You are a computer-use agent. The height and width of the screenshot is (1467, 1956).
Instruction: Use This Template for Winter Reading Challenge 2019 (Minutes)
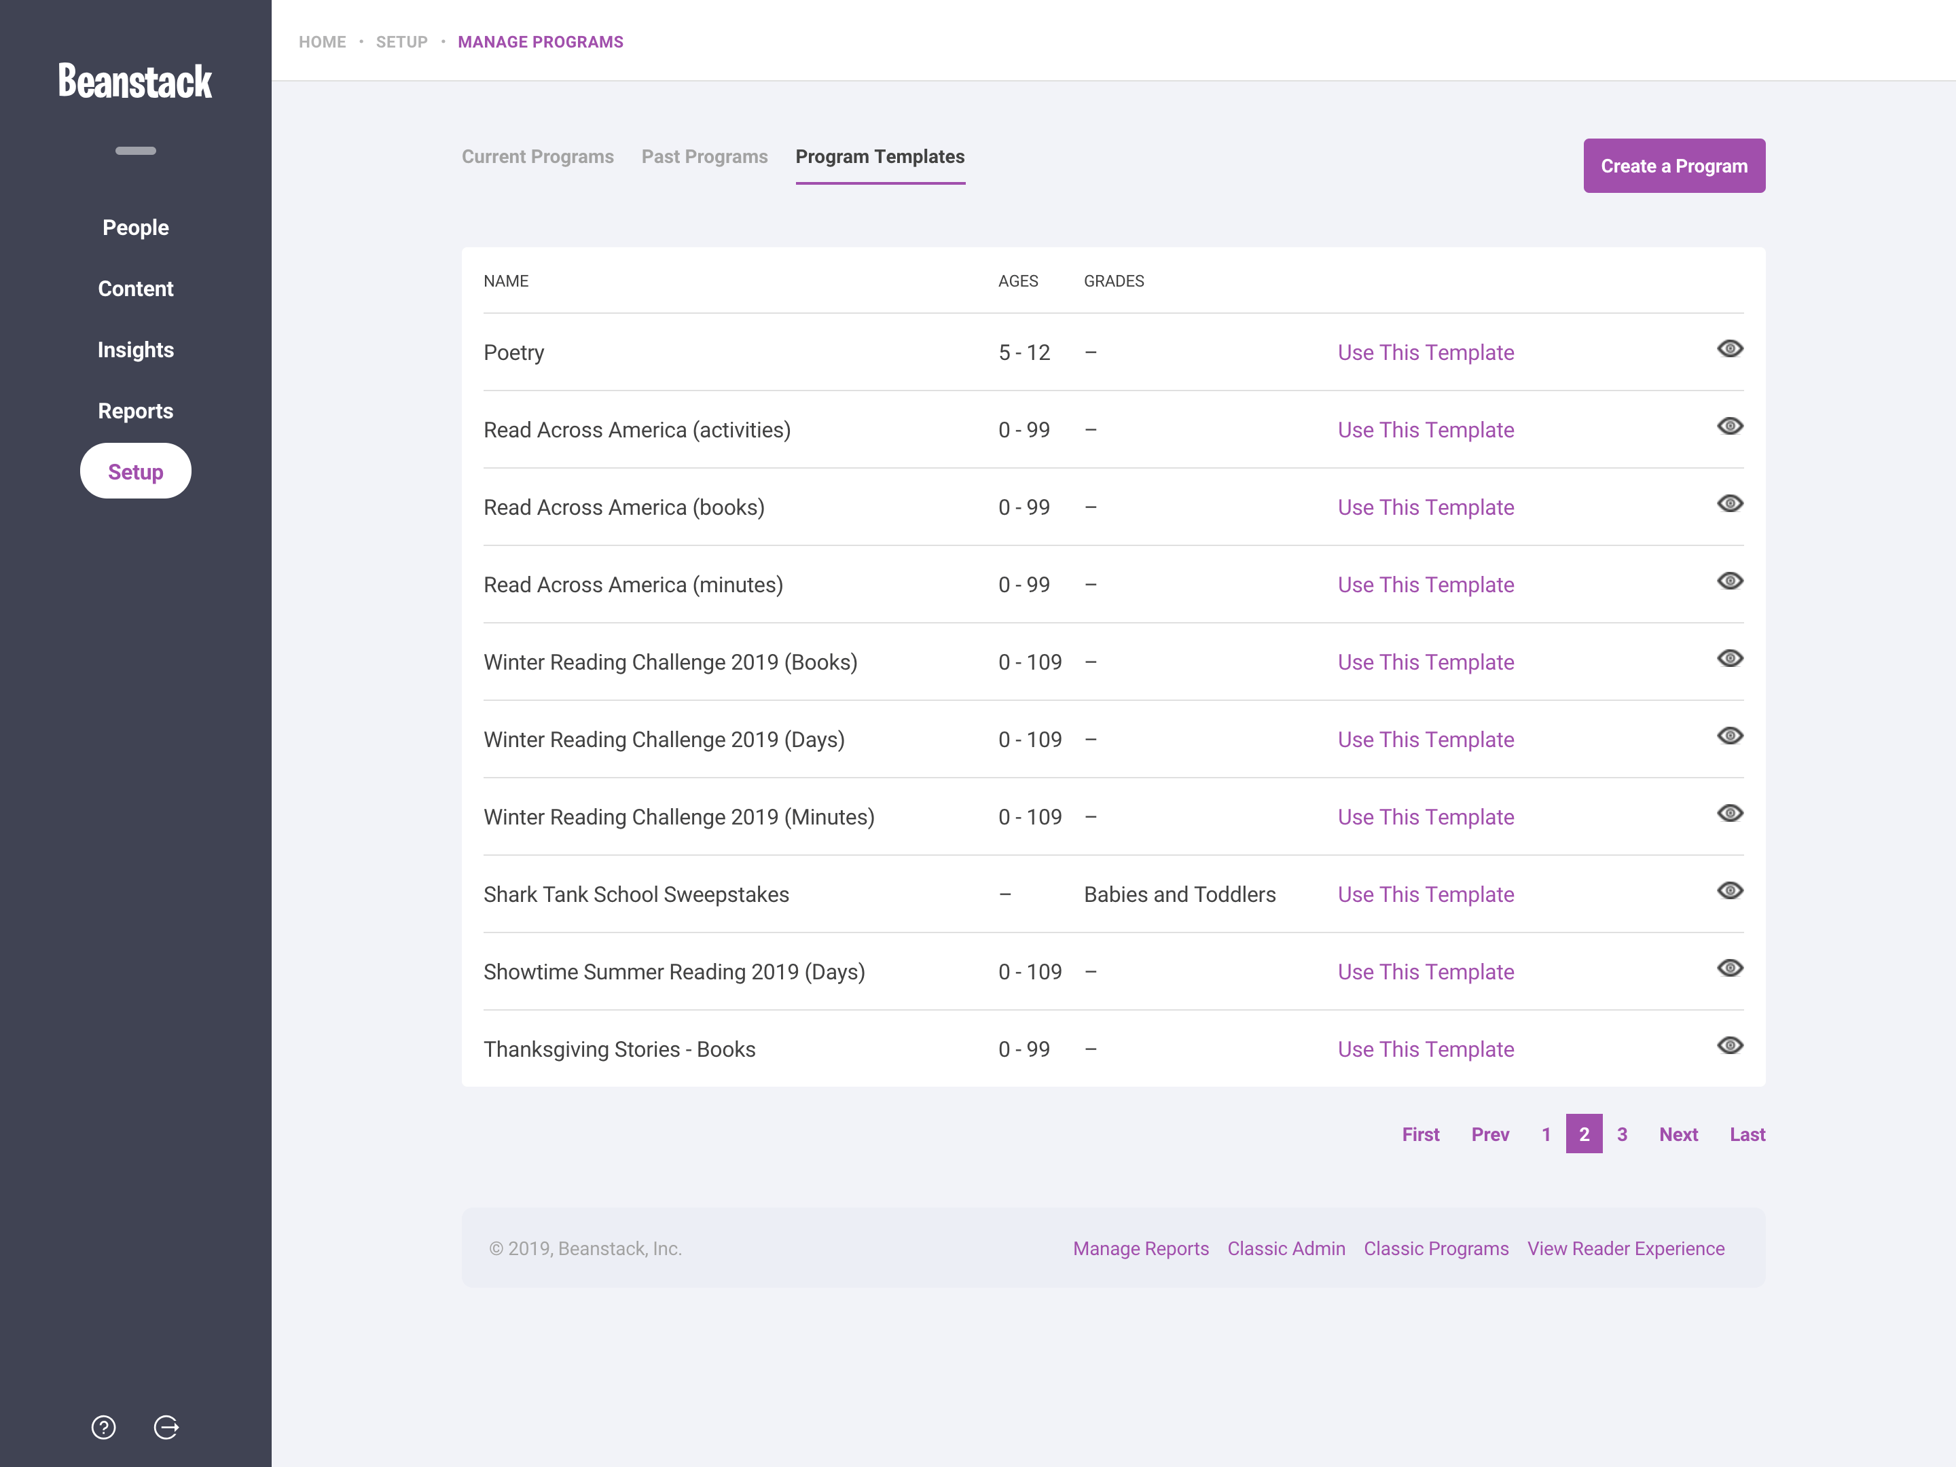click(1426, 817)
